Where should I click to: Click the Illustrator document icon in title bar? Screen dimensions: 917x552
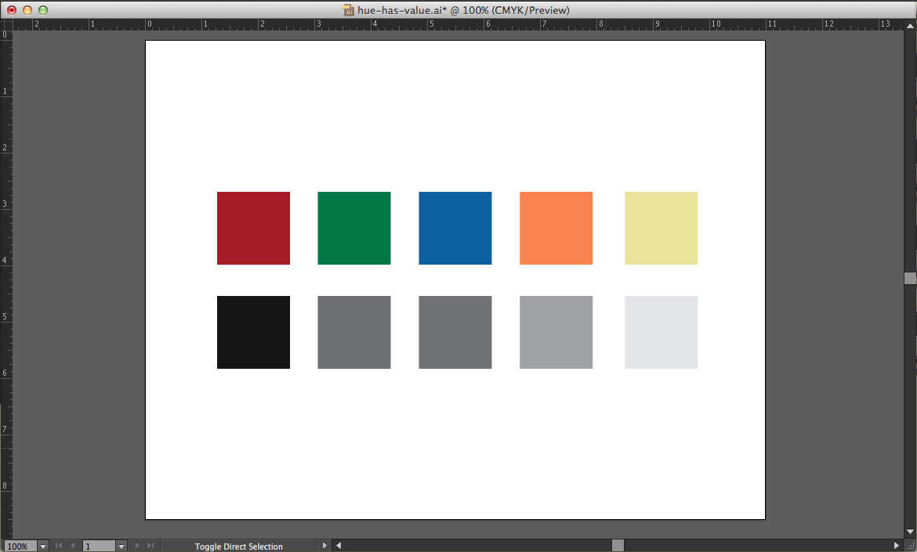(349, 10)
